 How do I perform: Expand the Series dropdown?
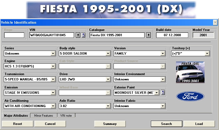click(x=53, y=54)
